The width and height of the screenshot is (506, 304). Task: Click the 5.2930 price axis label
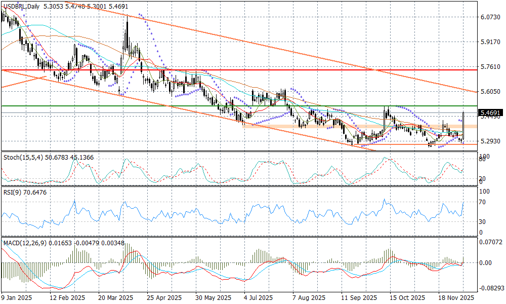coord(490,141)
